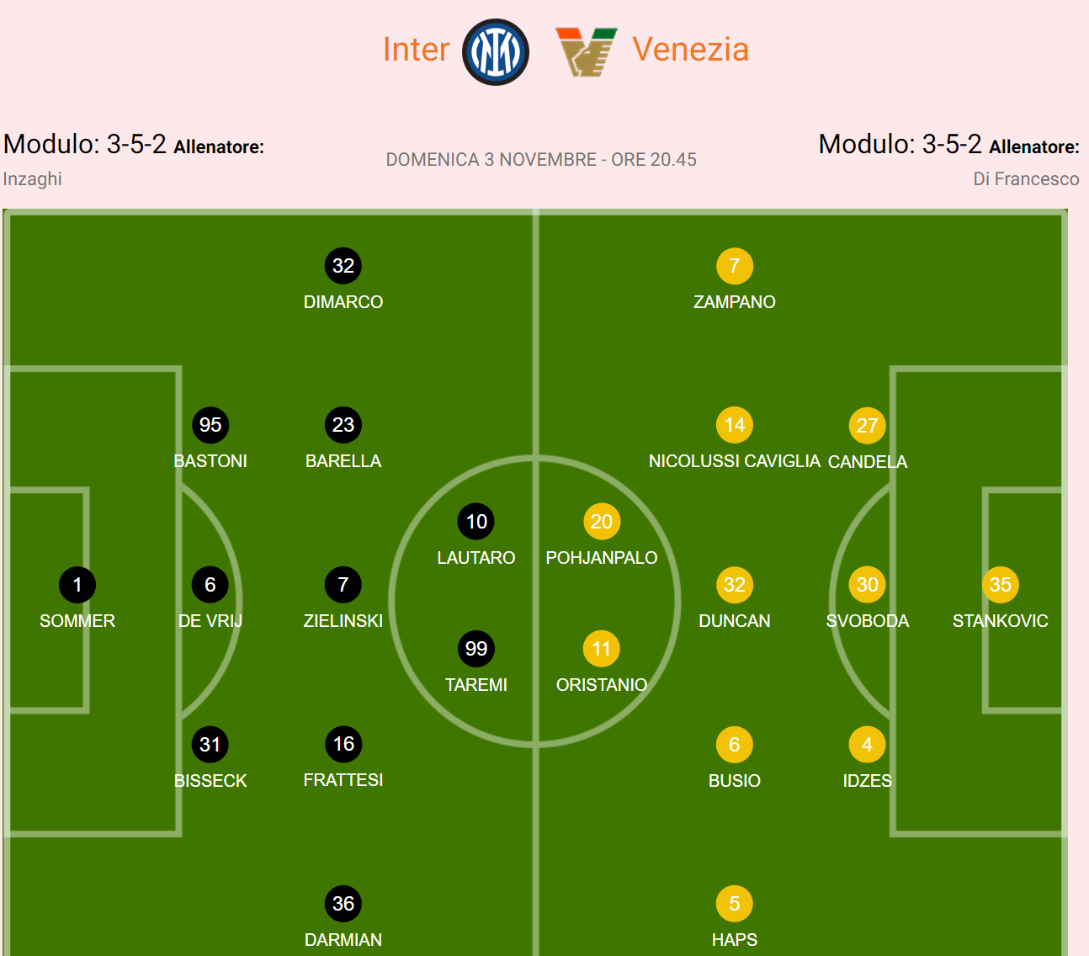Click Stankovic's number 35 goalkeeper badge

click(1001, 585)
